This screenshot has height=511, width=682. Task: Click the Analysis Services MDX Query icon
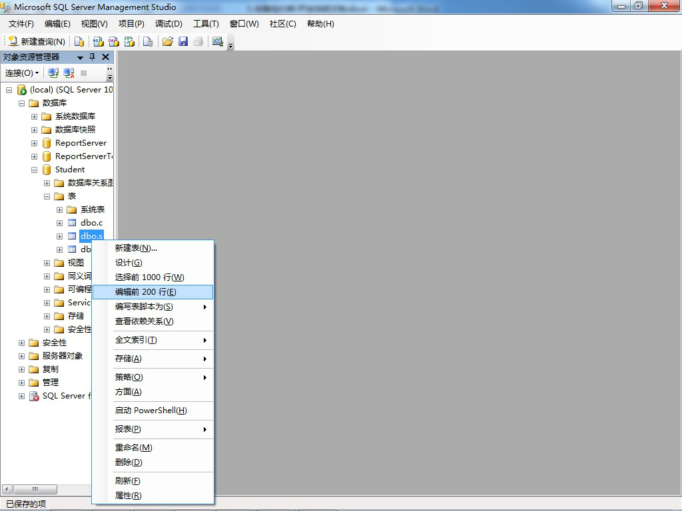[99, 41]
